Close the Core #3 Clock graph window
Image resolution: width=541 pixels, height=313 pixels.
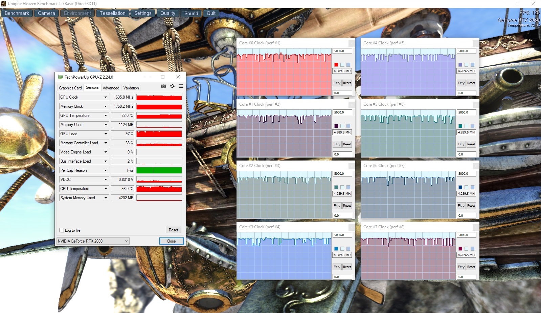352,227
